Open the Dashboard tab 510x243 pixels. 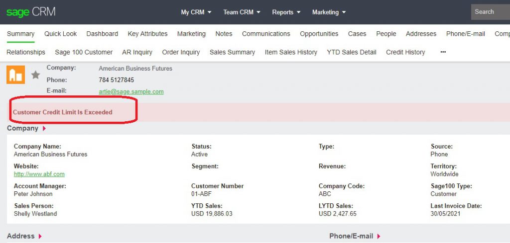(x=102, y=34)
